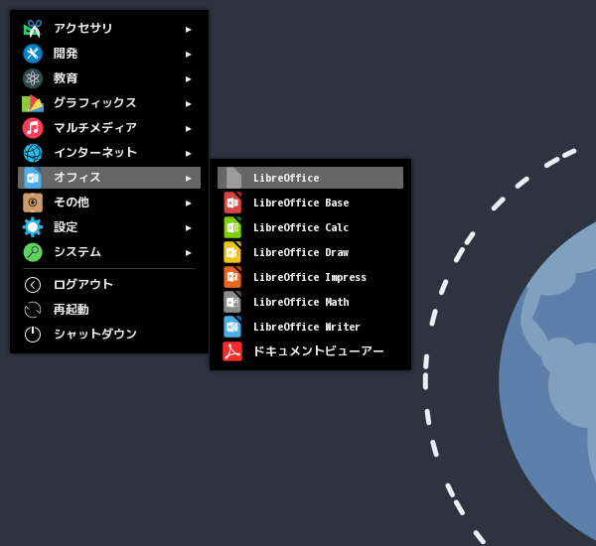Screen dimensions: 596x546
Task: Open the システム menu category
Action: (109, 252)
